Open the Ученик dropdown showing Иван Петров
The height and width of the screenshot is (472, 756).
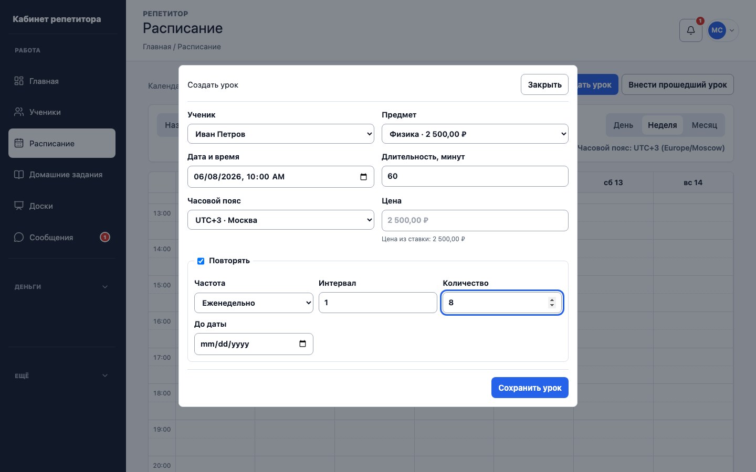tap(281, 134)
